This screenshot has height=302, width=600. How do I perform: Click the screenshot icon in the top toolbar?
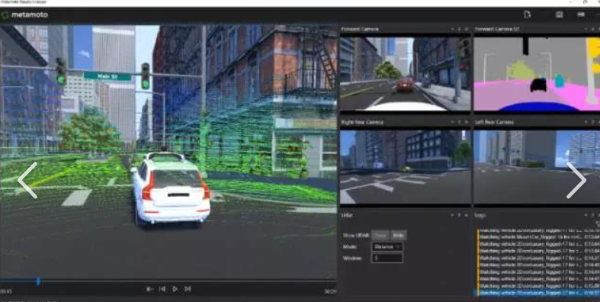pyautogui.click(x=560, y=14)
